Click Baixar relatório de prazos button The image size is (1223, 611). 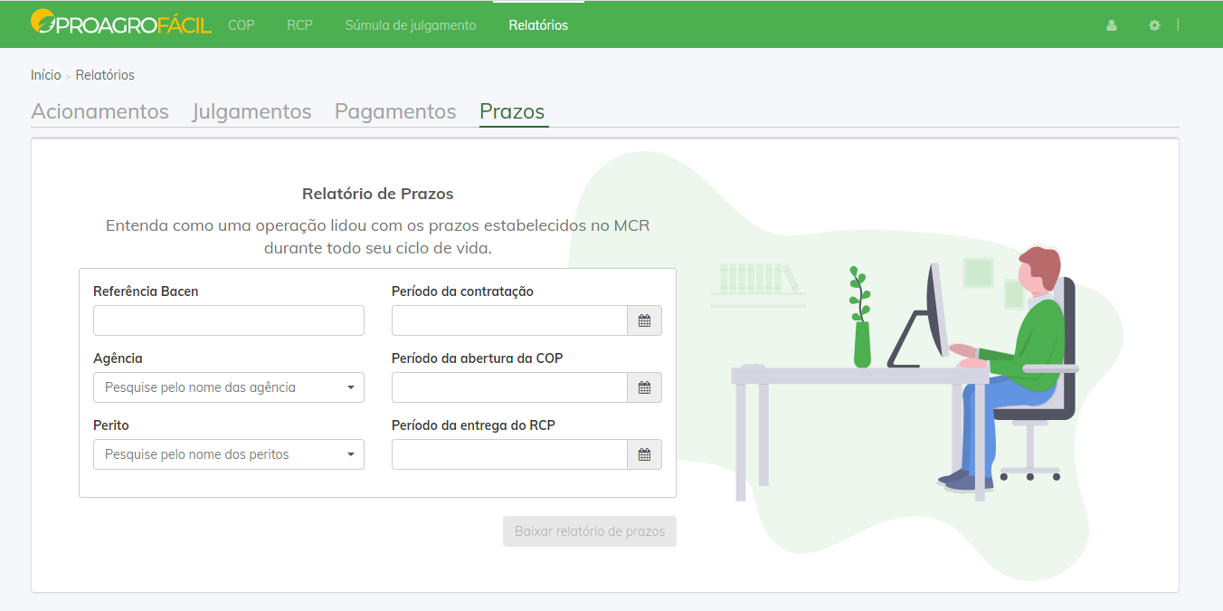(x=590, y=531)
